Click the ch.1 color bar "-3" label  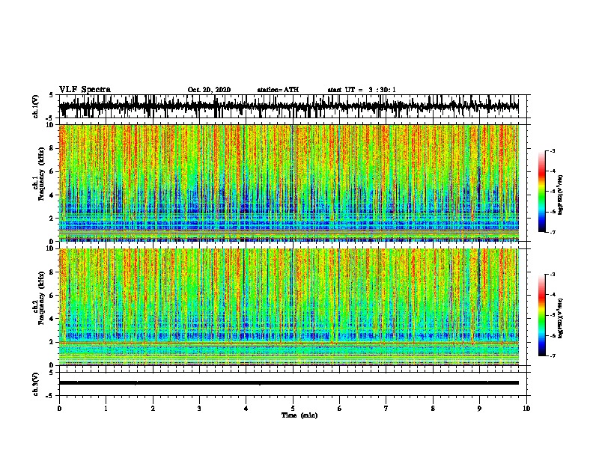coord(553,151)
